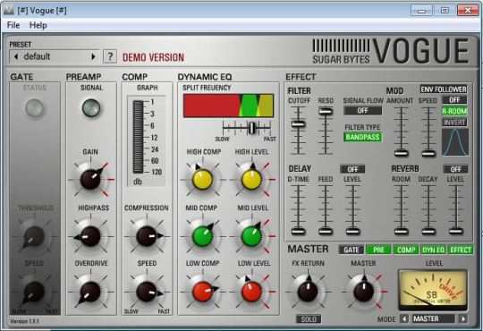The height and width of the screenshot is (331, 483).
Task: Click the Slow-Fast split frequency slider handle
Action: pyautogui.click(x=252, y=128)
